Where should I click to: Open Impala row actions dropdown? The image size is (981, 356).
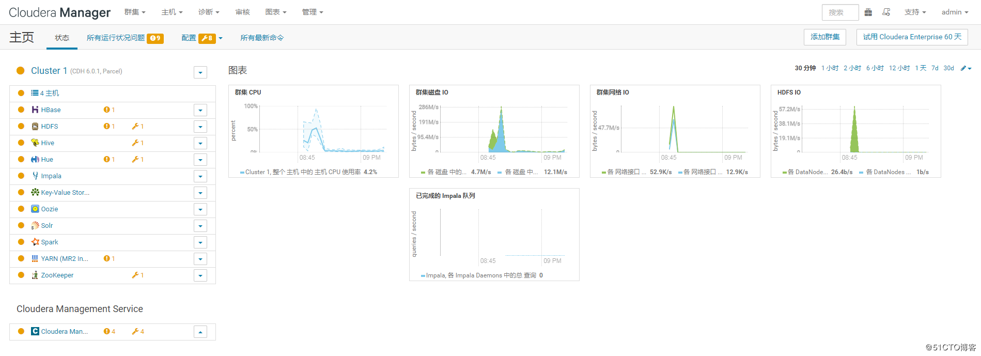coord(200,176)
